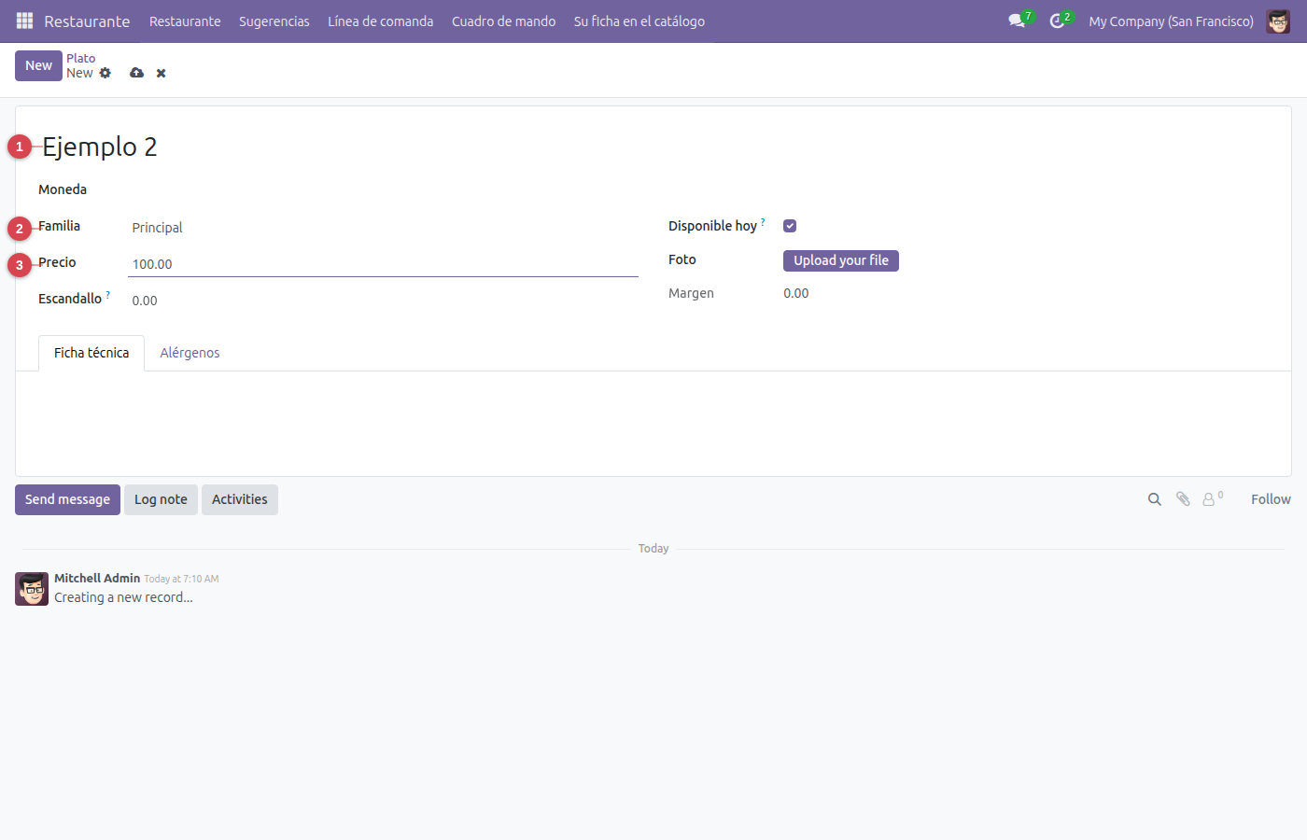
Task: Click the Restaurante app title in navbar
Action: (x=87, y=21)
